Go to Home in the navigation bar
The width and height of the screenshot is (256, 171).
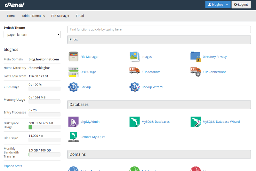point(11,16)
